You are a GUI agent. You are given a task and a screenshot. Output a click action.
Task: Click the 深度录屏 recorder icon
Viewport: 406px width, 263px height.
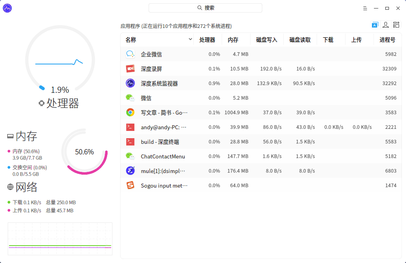point(131,68)
